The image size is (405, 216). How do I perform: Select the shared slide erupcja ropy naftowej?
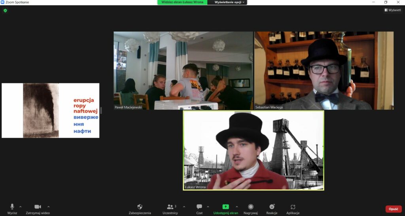(51, 110)
